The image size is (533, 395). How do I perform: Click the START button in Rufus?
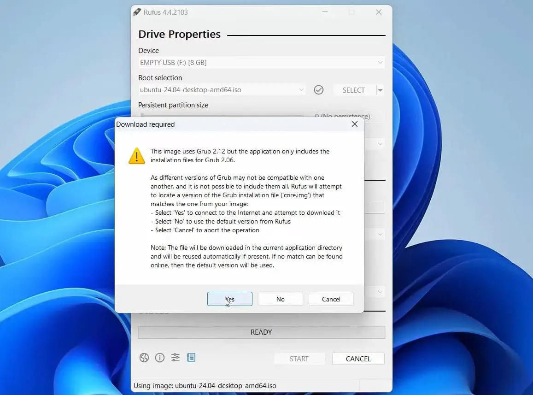click(299, 359)
